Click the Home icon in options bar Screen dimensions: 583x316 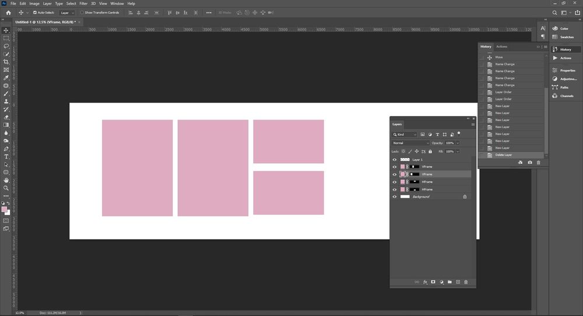(x=8, y=13)
